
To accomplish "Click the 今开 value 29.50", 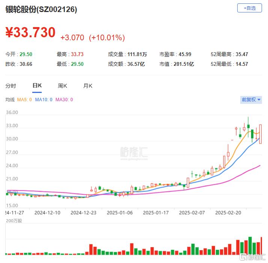I will click(x=26, y=54).
